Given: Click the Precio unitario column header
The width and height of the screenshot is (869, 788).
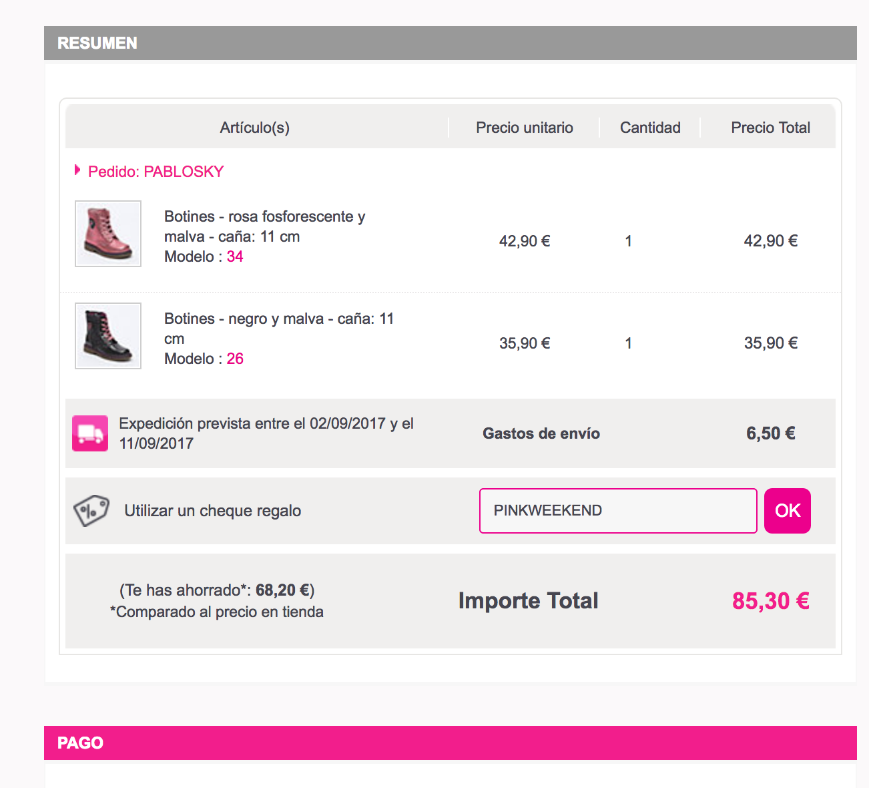Looking at the screenshot, I should [x=525, y=128].
